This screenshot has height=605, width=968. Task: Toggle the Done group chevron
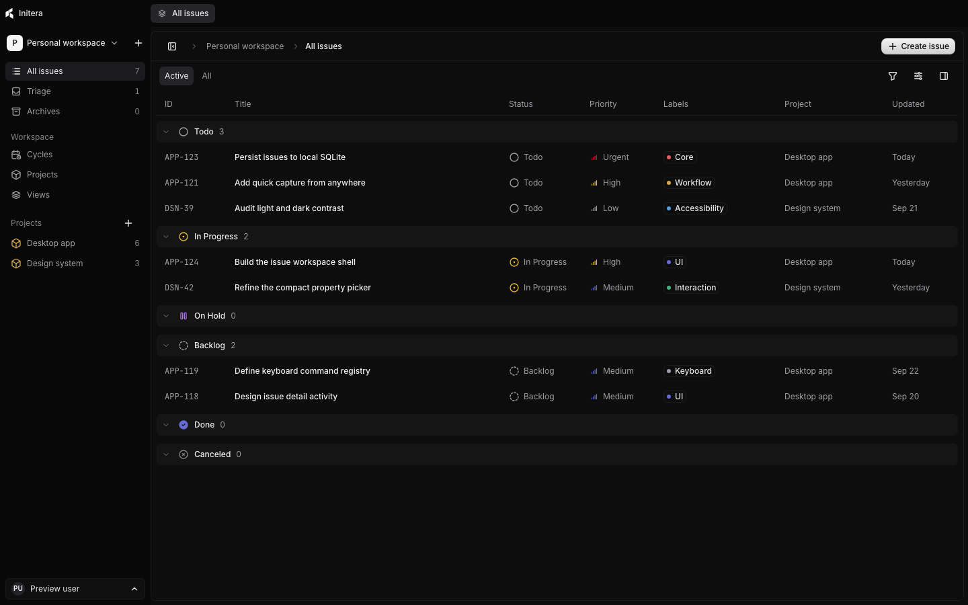point(166,425)
